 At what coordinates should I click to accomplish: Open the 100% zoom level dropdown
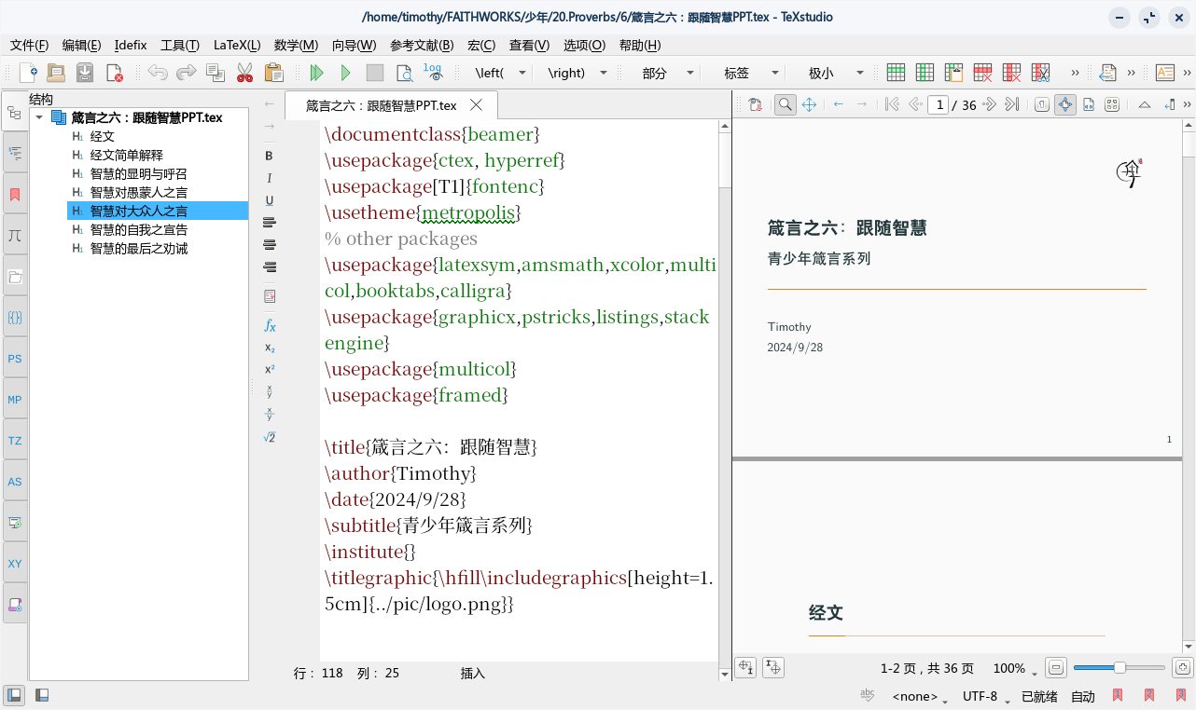(x=1015, y=669)
